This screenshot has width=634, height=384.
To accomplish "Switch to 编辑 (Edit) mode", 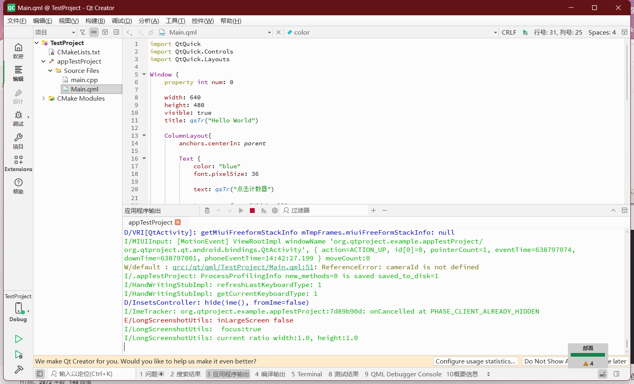I will pos(18,74).
